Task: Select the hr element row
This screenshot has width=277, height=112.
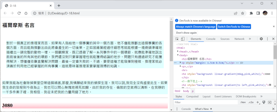Action: tap(223, 70)
